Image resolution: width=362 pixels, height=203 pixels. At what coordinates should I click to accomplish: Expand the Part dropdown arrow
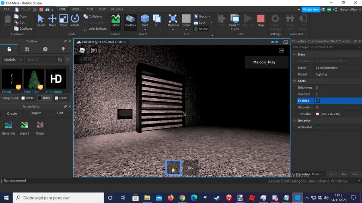coord(145,30)
